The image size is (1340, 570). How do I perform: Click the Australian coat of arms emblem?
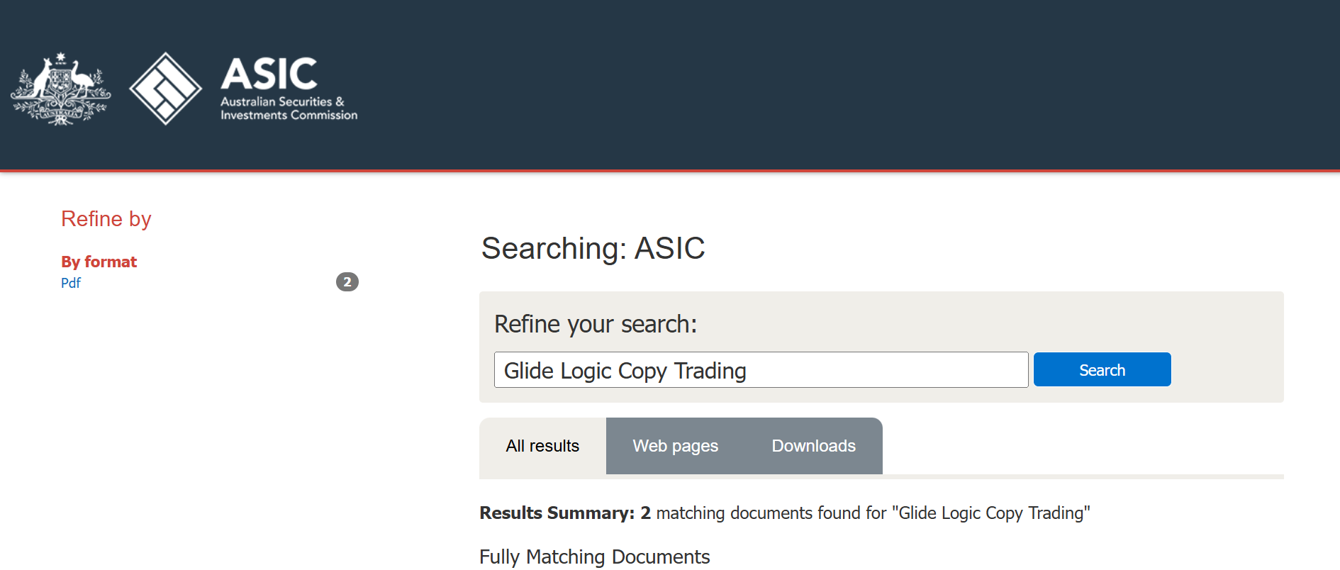pyautogui.click(x=61, y=89)
